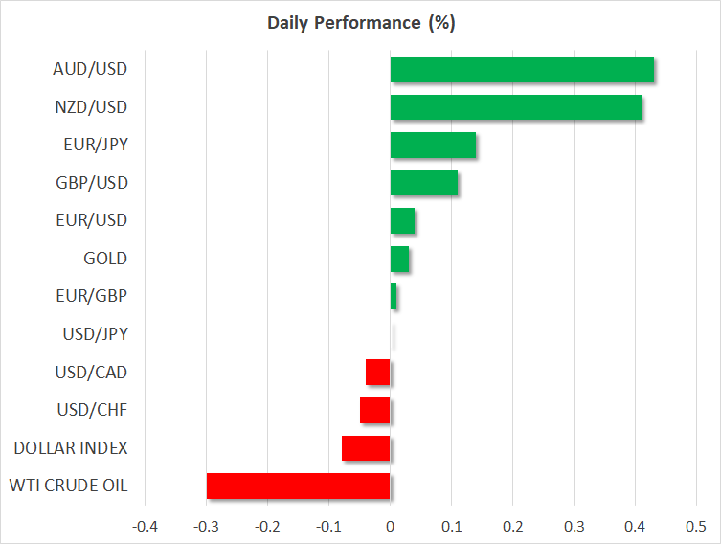Click the USD/JPY axis label
The image size is (721, 544).
tap(92, 334)
